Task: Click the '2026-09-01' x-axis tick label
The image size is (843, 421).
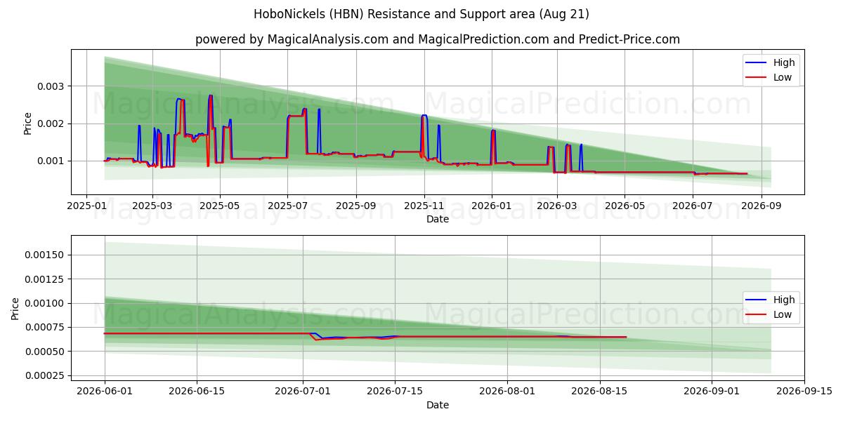Action: pos(712,392)
